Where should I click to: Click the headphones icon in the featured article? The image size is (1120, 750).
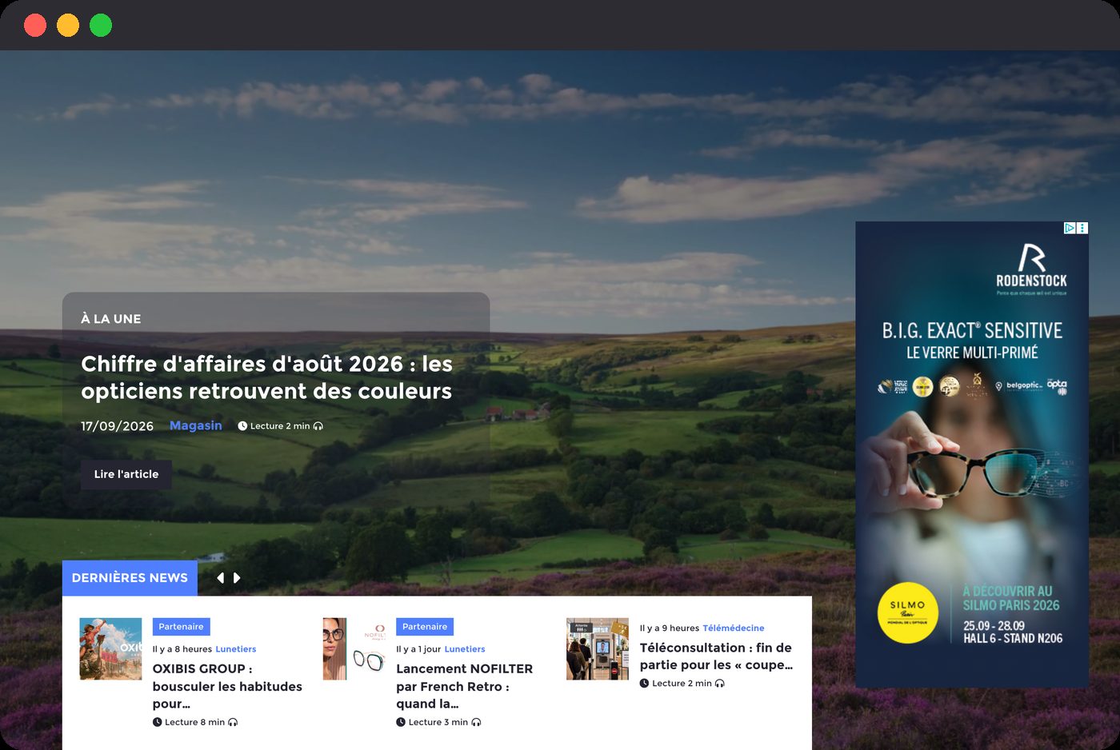pos(318,426)
